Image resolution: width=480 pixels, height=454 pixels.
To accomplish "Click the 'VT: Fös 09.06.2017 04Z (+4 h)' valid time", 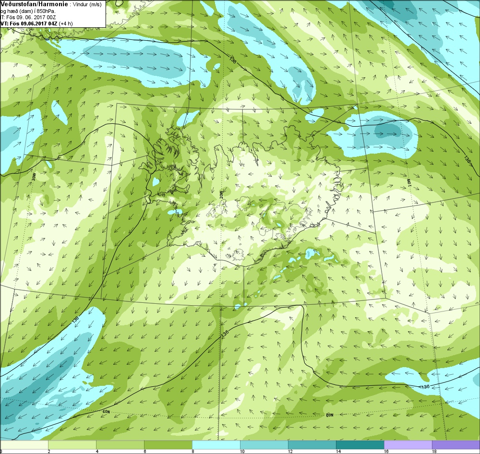I will click(x=36, y=24).
